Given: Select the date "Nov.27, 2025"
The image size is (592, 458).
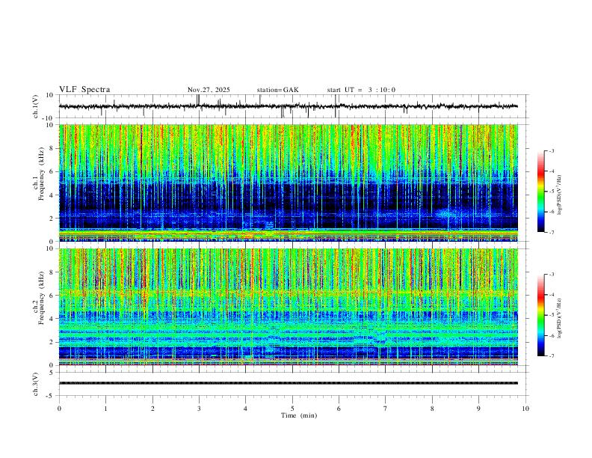Looking at the screenshot, I should point(209,90).
